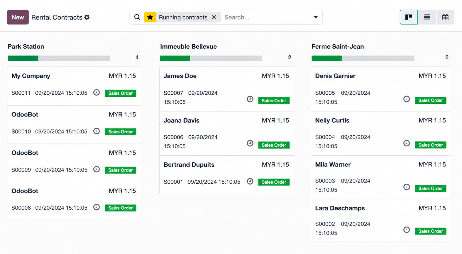Open the Joana Davis contract card

coord(181,120)
